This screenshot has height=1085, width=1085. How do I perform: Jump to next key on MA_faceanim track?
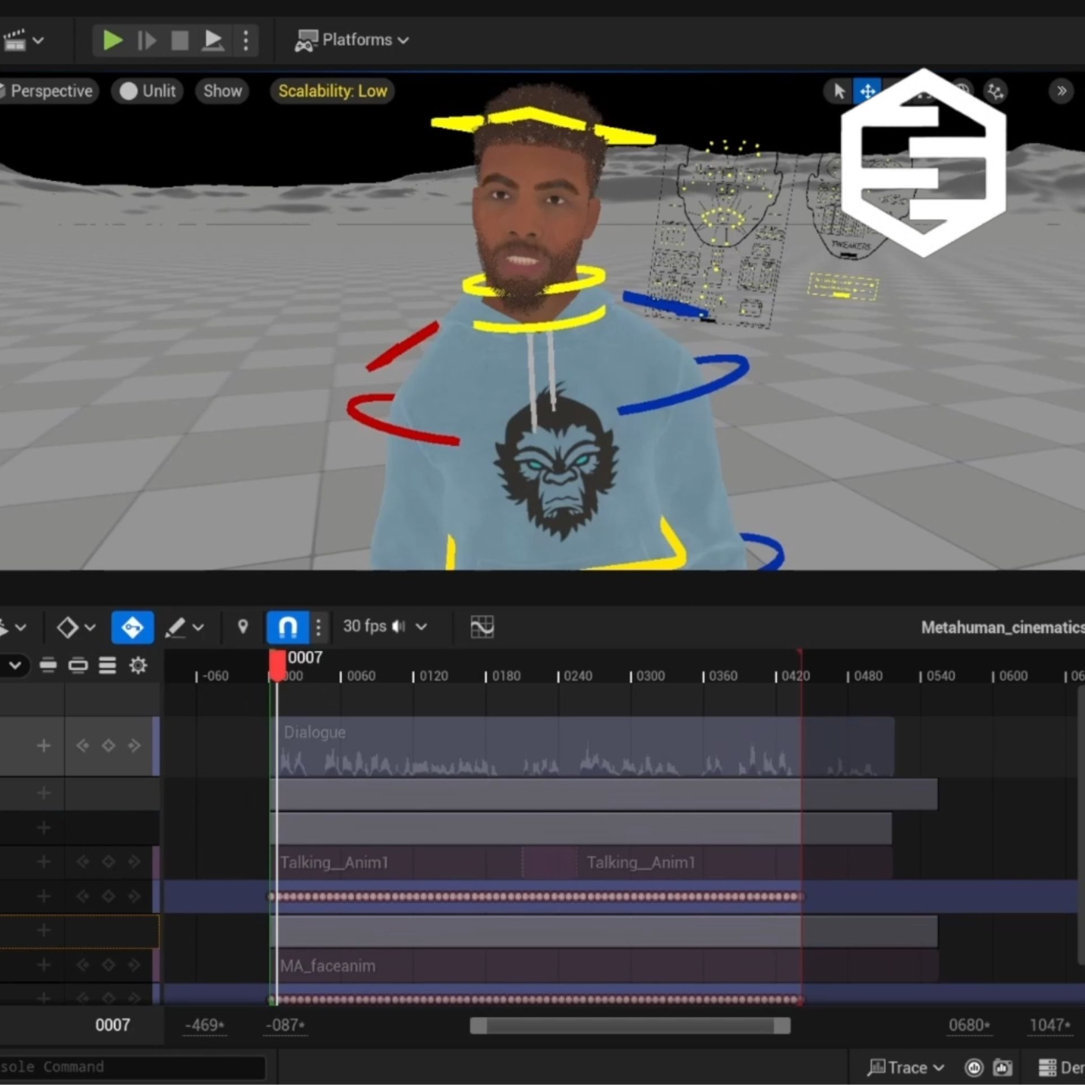135,965
